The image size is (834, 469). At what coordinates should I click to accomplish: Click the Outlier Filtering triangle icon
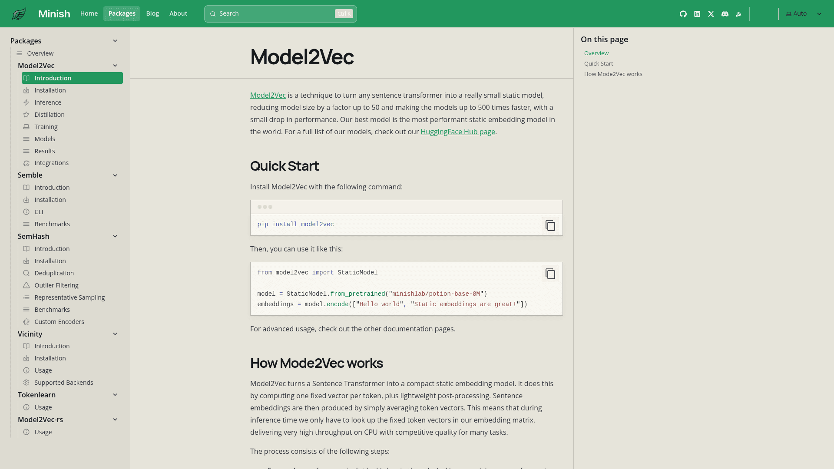pyautogui.click(x=26, y=285)
